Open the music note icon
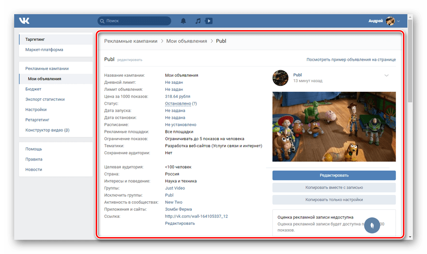Image resolution: width=427 pixels, height=254 pixels. (x=198, y=21)
